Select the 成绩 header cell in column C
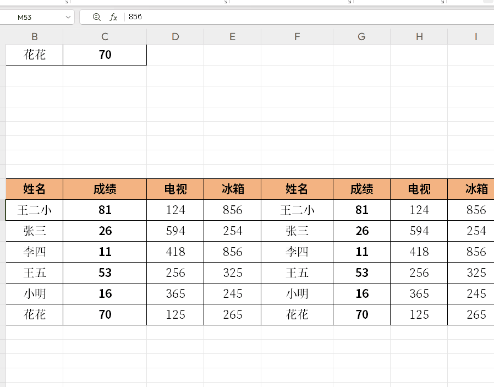 pyautogui.click(x=105, y=189)
